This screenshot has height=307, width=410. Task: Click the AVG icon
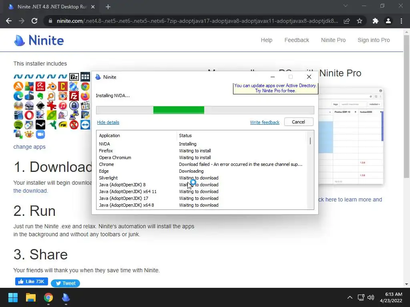pos(29,86)
